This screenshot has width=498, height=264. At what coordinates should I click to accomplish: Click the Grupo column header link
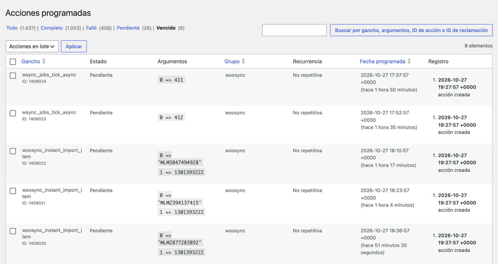(x=232, y=61)
